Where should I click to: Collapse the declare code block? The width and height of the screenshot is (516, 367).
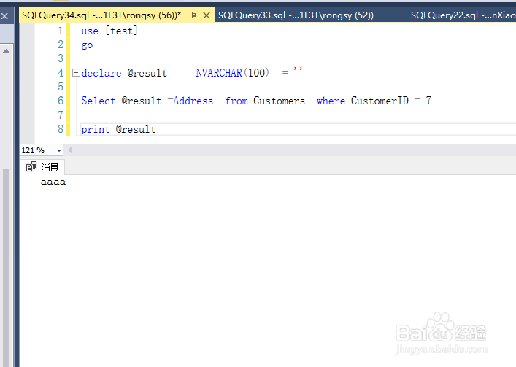pyautogui.click(x=76, y=72)
